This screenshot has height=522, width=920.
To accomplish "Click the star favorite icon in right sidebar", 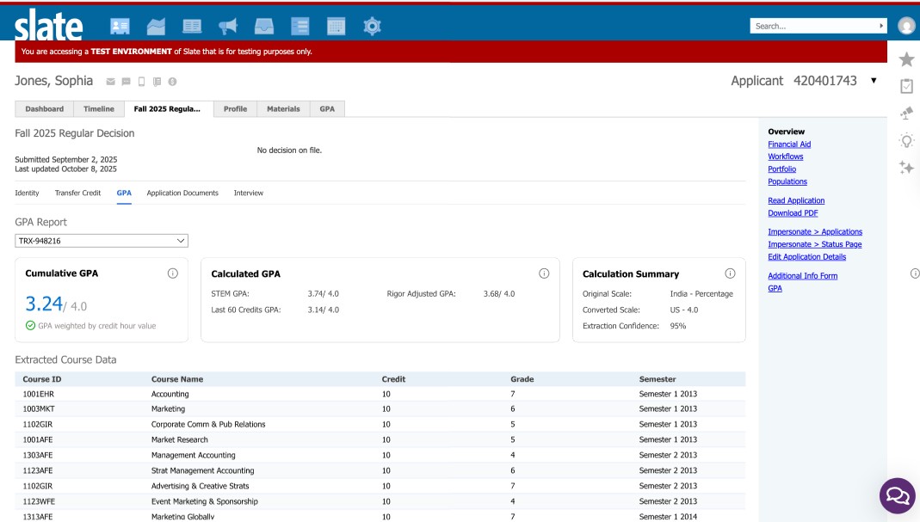I will [905, 59].
